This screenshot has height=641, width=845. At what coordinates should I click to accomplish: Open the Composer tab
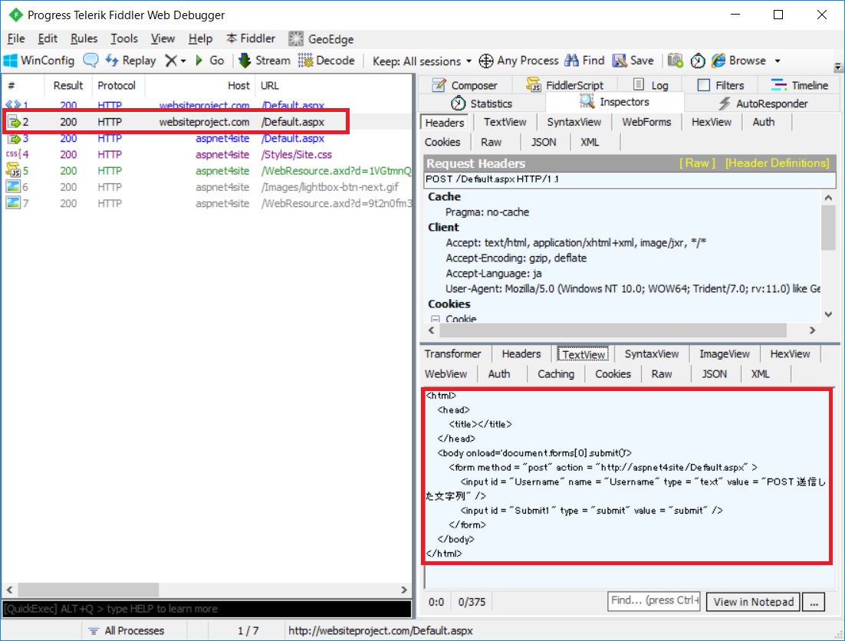point(465,85)
